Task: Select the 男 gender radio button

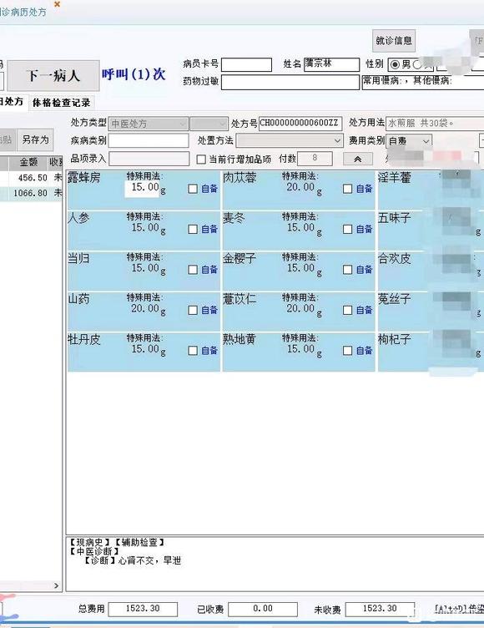Action: tap(395, 64)
